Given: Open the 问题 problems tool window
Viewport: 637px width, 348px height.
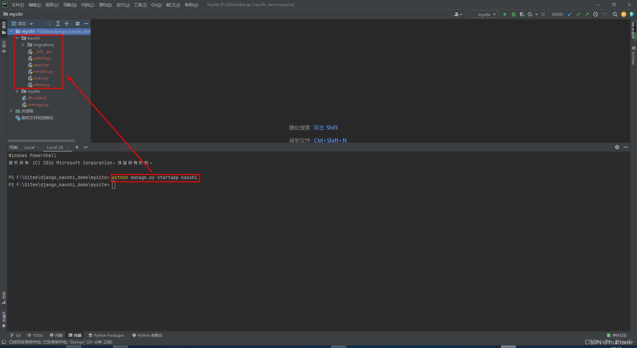Looking at the screenshot, I should tap(56, 335).
